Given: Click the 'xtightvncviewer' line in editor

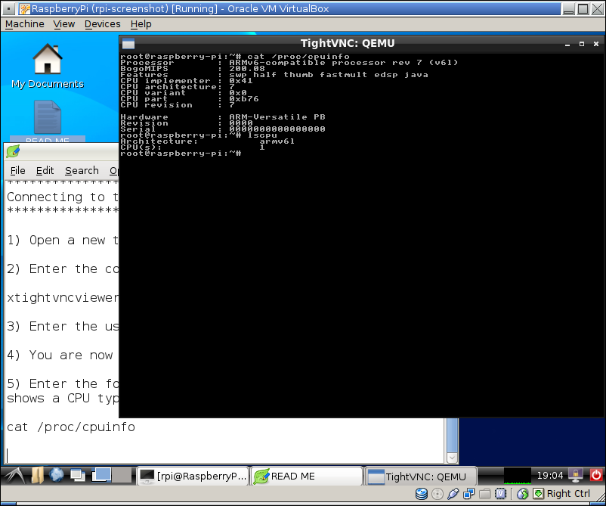Looking at the screenshot, I should [x=63, y=298].
